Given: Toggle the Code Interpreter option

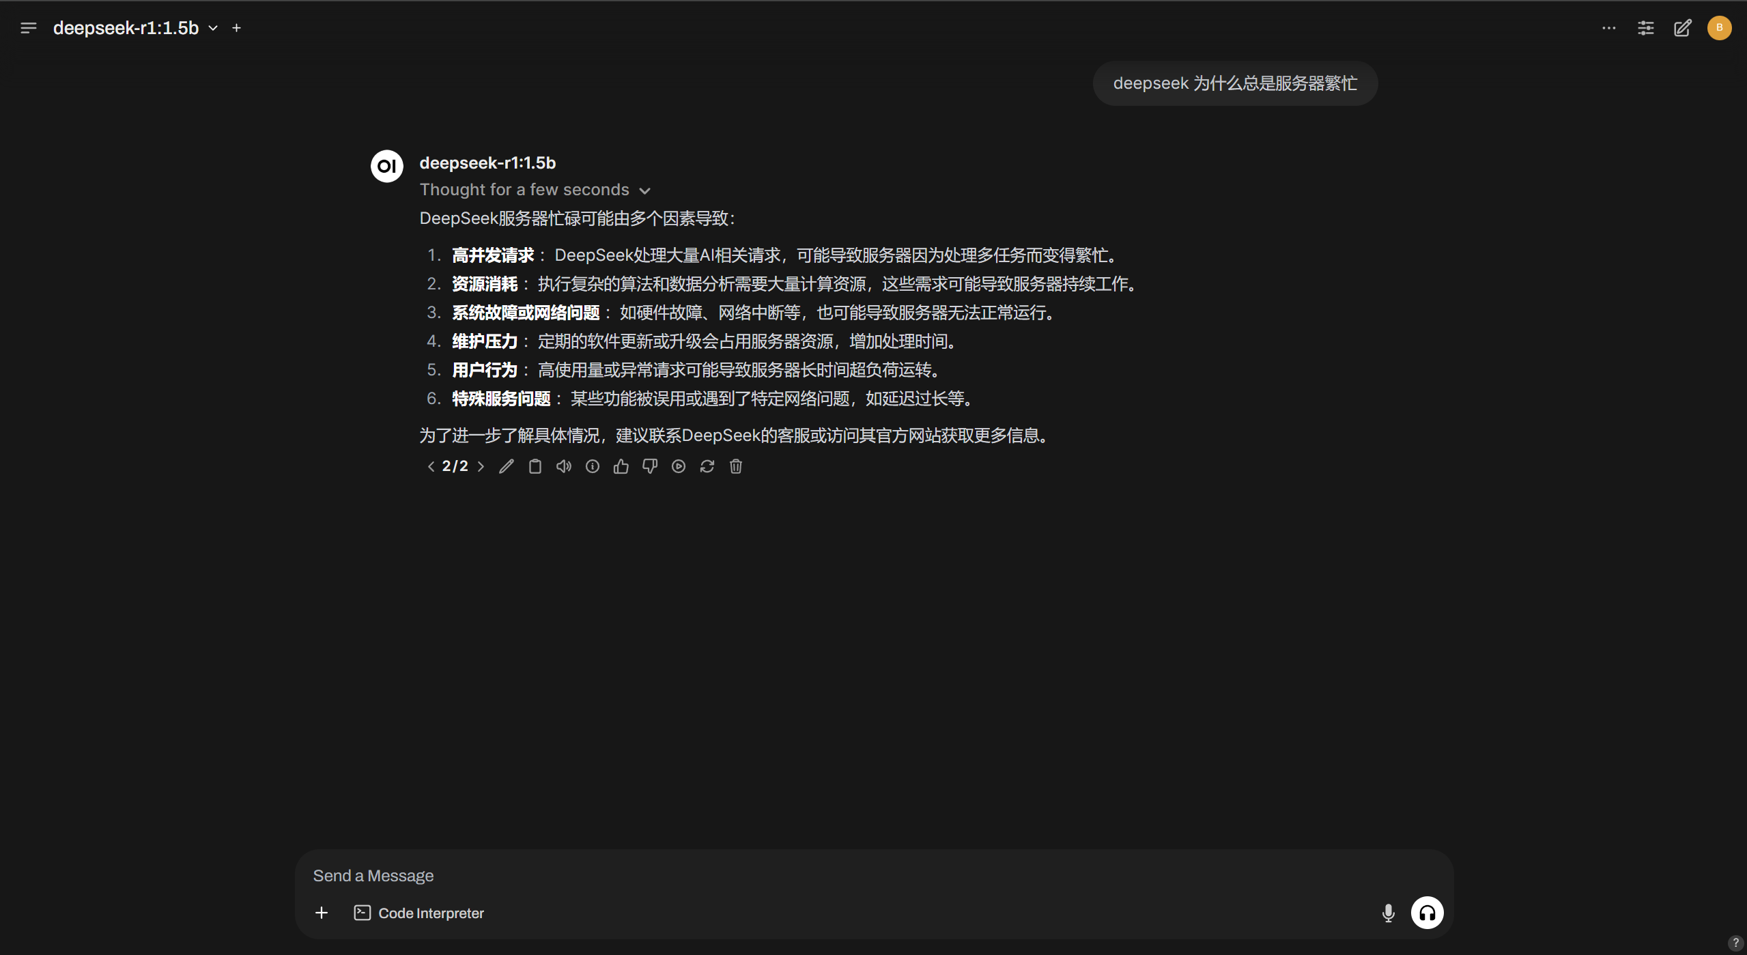Looking at the screenshot, I should (x=419, y=913).
